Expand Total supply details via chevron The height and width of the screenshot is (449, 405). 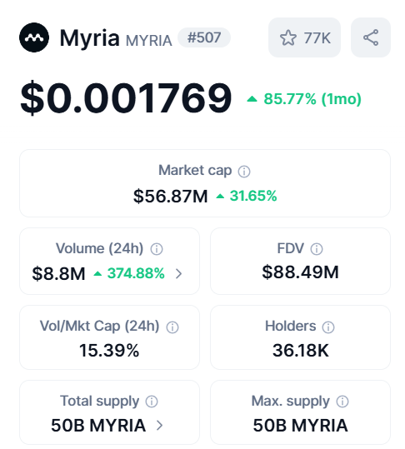[x=160, y=426]
